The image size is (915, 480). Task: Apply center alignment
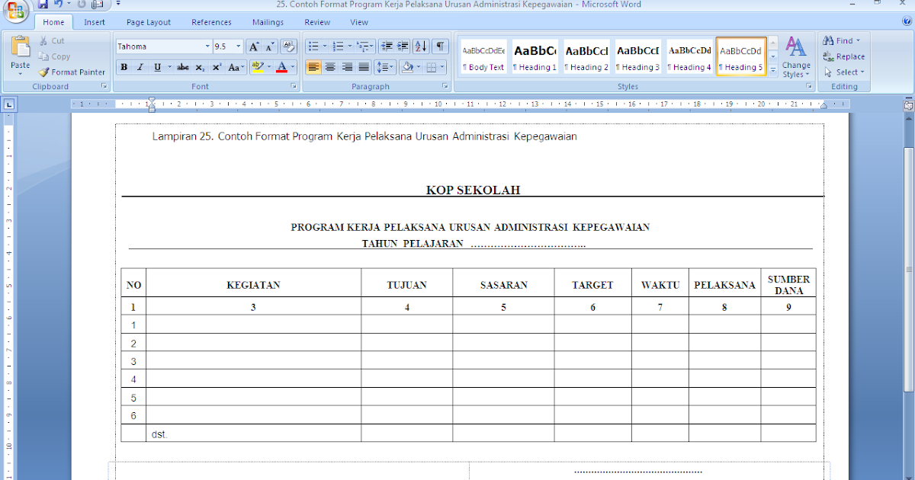329,68
